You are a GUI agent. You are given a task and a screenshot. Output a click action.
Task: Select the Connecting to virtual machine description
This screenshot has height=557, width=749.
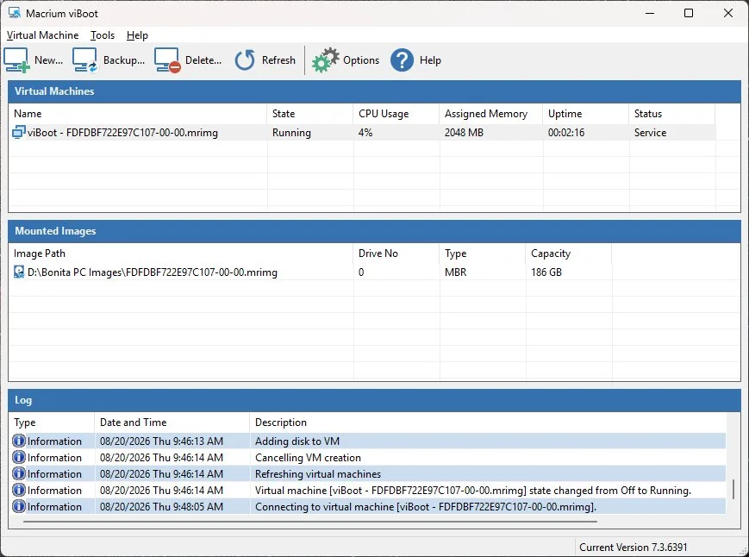pyautogui.click(x=426, y=506)
